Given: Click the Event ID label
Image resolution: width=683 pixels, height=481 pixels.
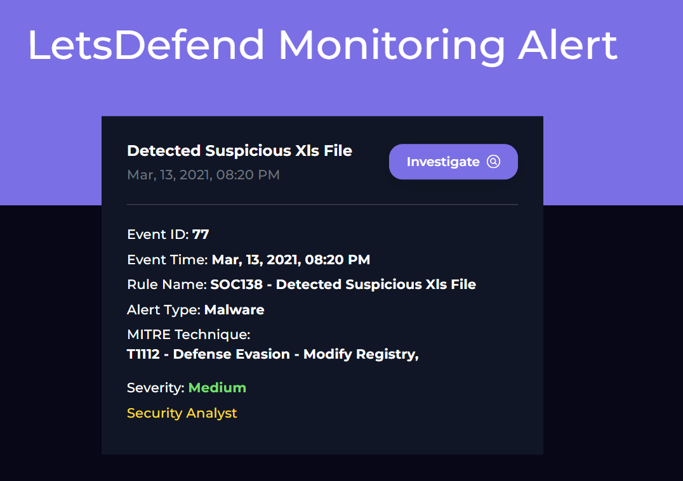Looking at the screenshot, I should coord(158,234).
